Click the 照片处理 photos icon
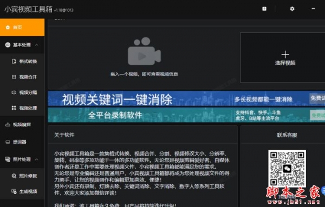Screen dimensions: 325x207 coord(8,159)
